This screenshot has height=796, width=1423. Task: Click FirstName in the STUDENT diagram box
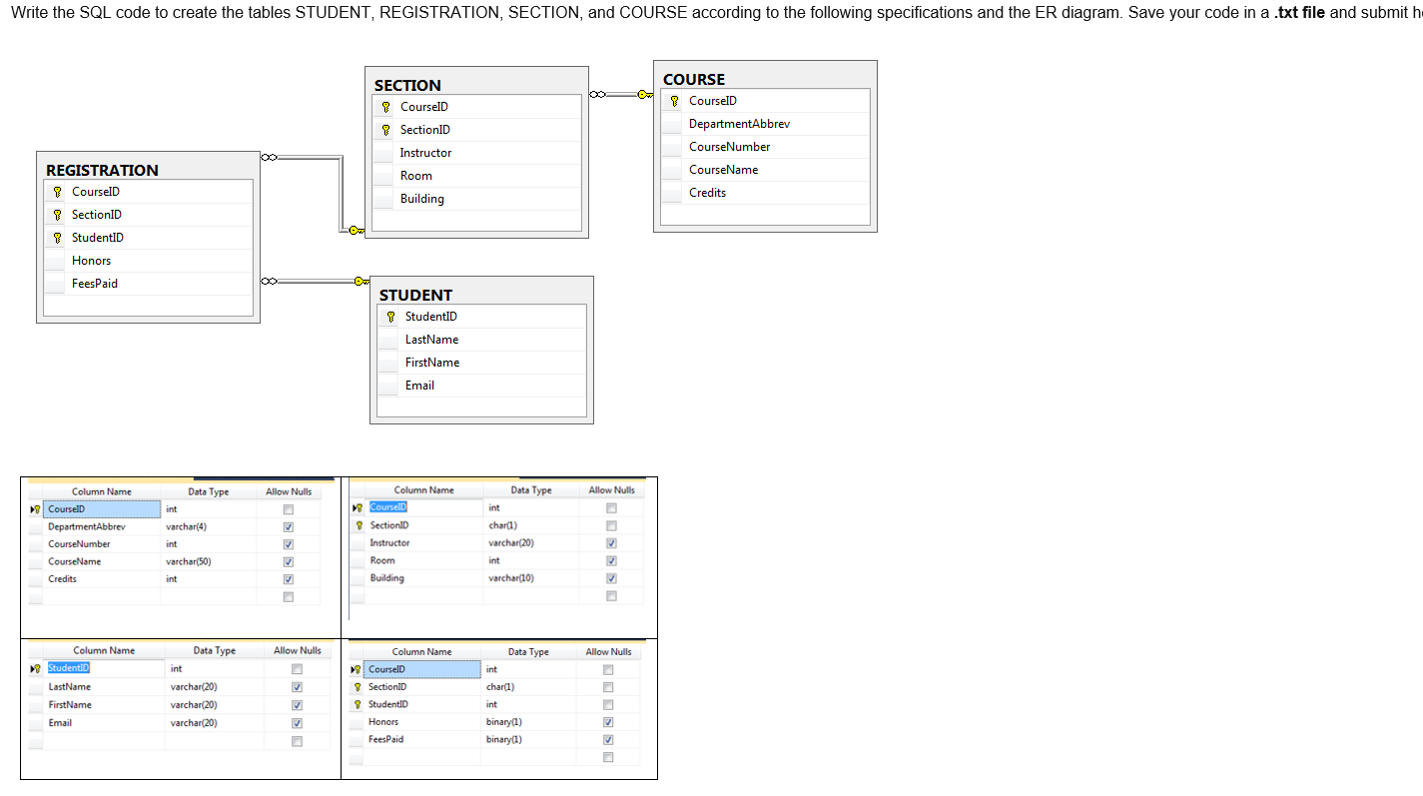coord(432,363)
